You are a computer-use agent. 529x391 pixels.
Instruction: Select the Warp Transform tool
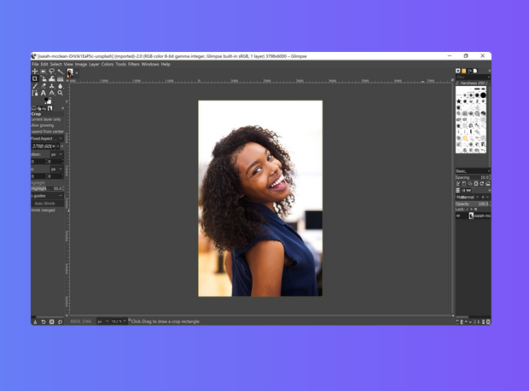coord(51,79)
